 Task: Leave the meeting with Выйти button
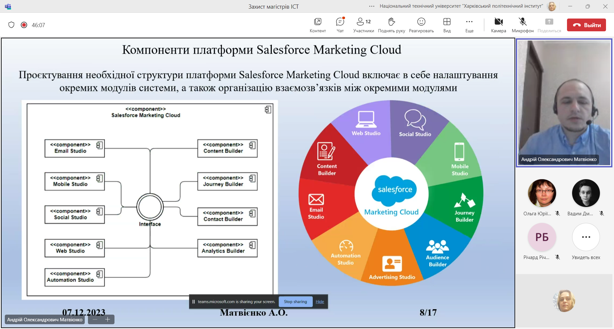[x=586, y=25]
